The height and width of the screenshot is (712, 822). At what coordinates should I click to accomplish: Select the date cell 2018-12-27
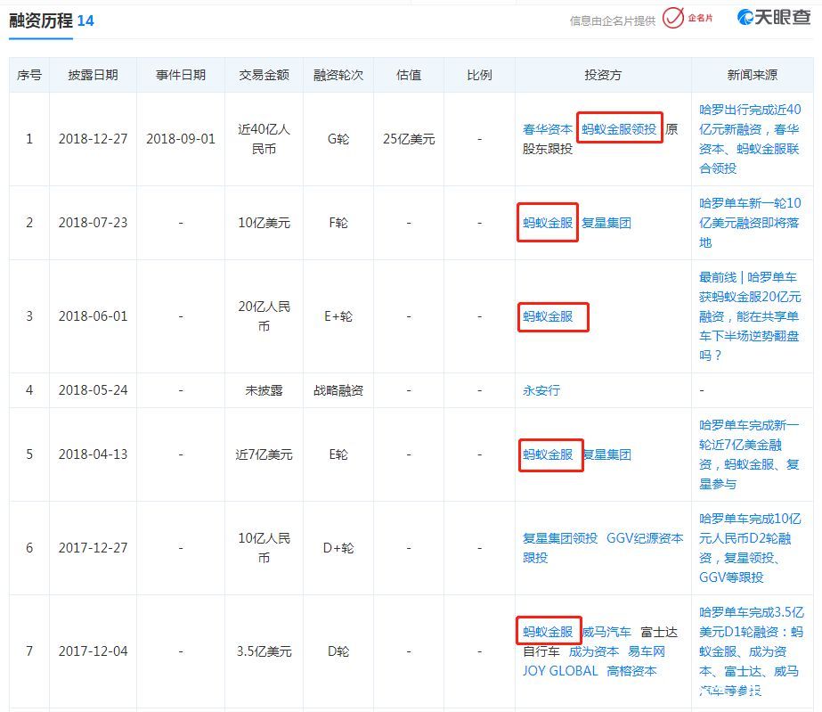pos(93,139)
